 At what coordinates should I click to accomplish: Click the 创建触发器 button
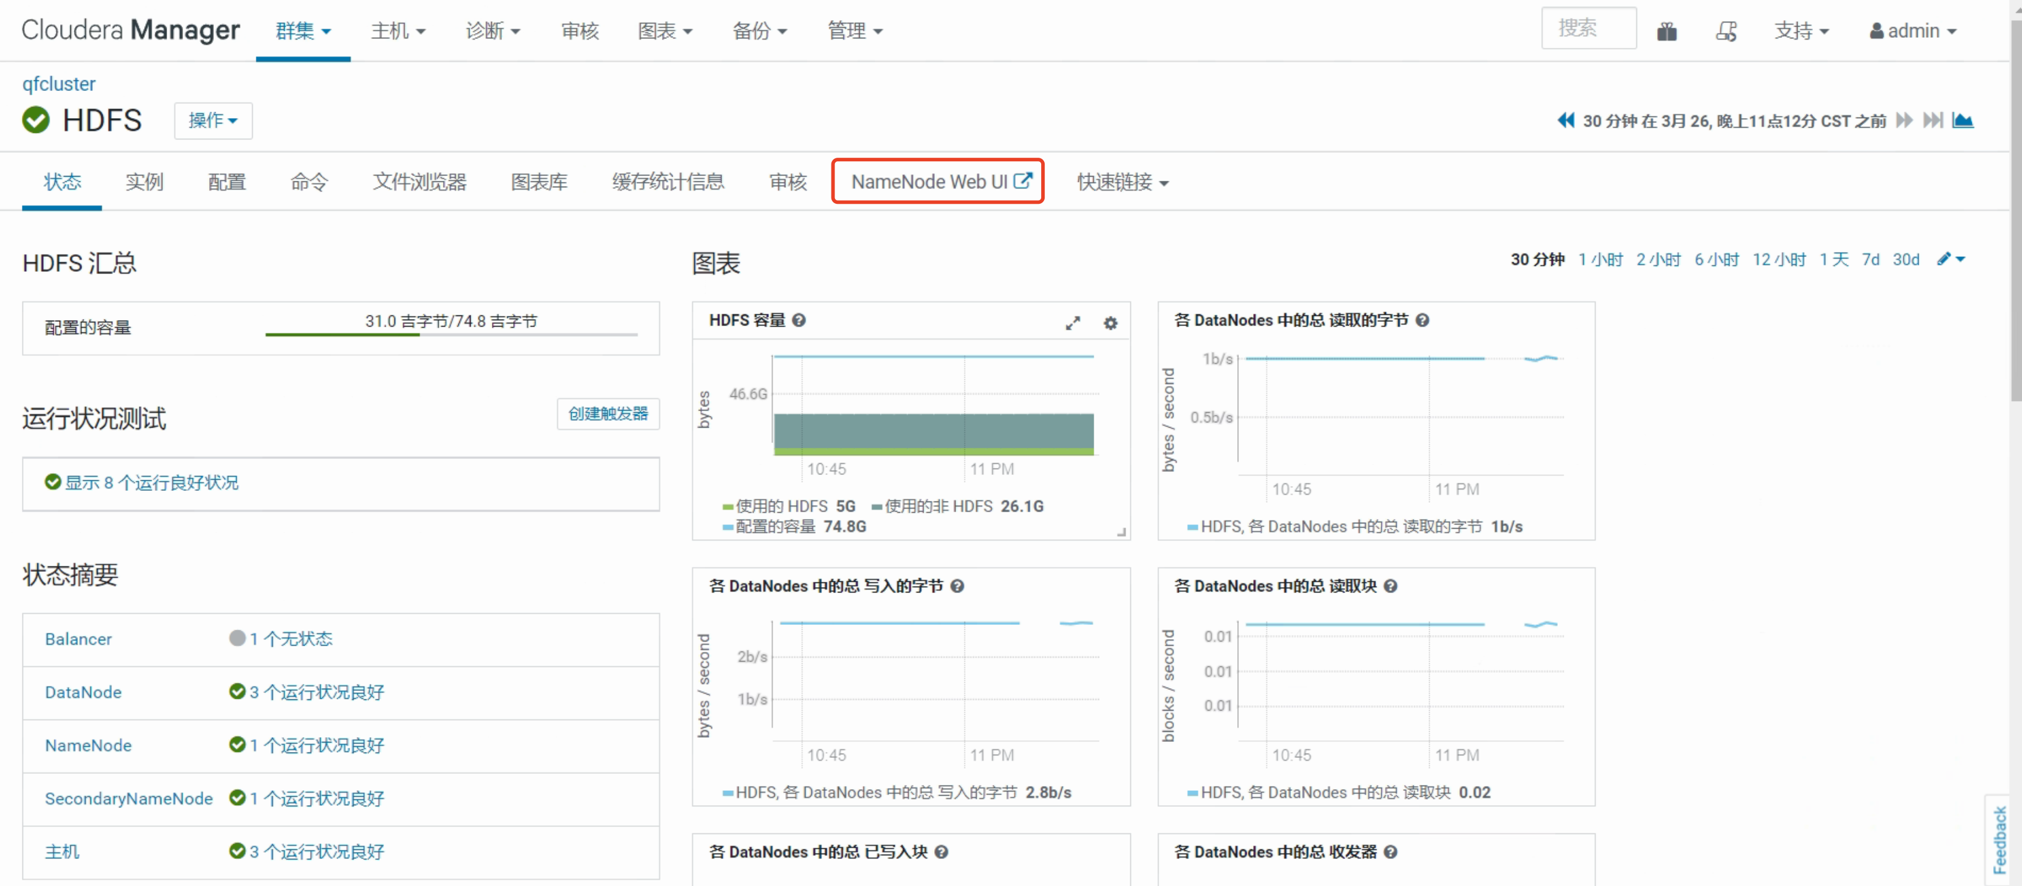[608, 413]
